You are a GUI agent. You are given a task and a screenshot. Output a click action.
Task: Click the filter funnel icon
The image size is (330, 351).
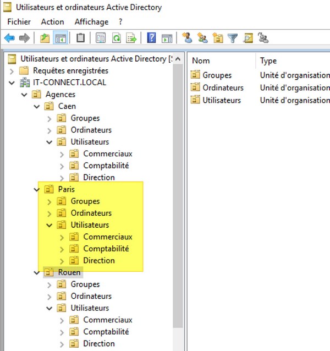[x=233, y=38]
